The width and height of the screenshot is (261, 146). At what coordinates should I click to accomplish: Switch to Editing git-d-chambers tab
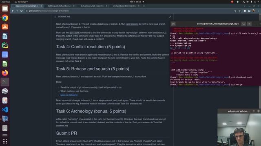[60, 6]
